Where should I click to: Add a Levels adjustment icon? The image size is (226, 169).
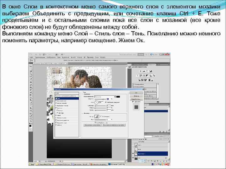144,71
